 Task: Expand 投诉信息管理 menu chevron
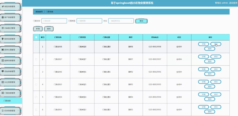click(x=18, y=111)
